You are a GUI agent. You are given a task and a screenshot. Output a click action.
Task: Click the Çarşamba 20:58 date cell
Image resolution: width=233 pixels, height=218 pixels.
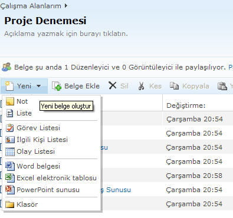pyautogui.click(x=194, y=176)
